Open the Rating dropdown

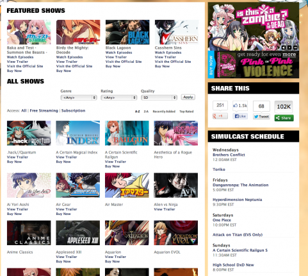119,98
